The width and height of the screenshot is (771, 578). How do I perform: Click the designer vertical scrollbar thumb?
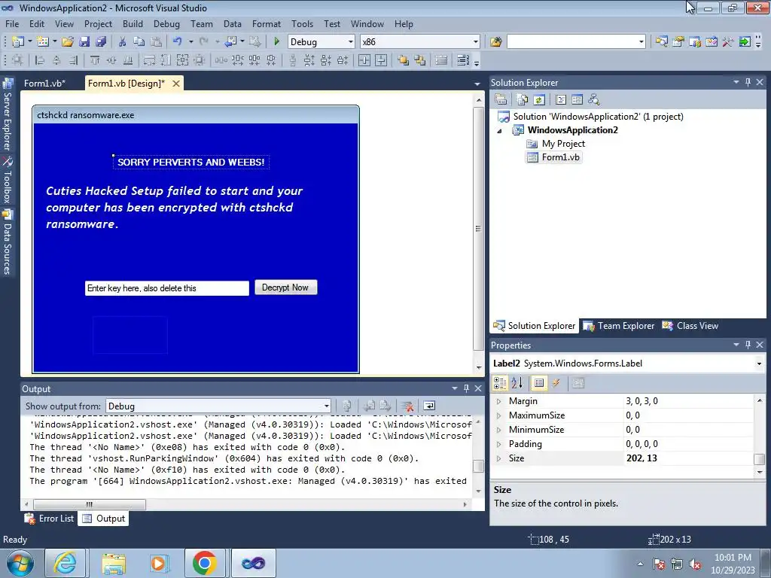[x=478, y=229]
